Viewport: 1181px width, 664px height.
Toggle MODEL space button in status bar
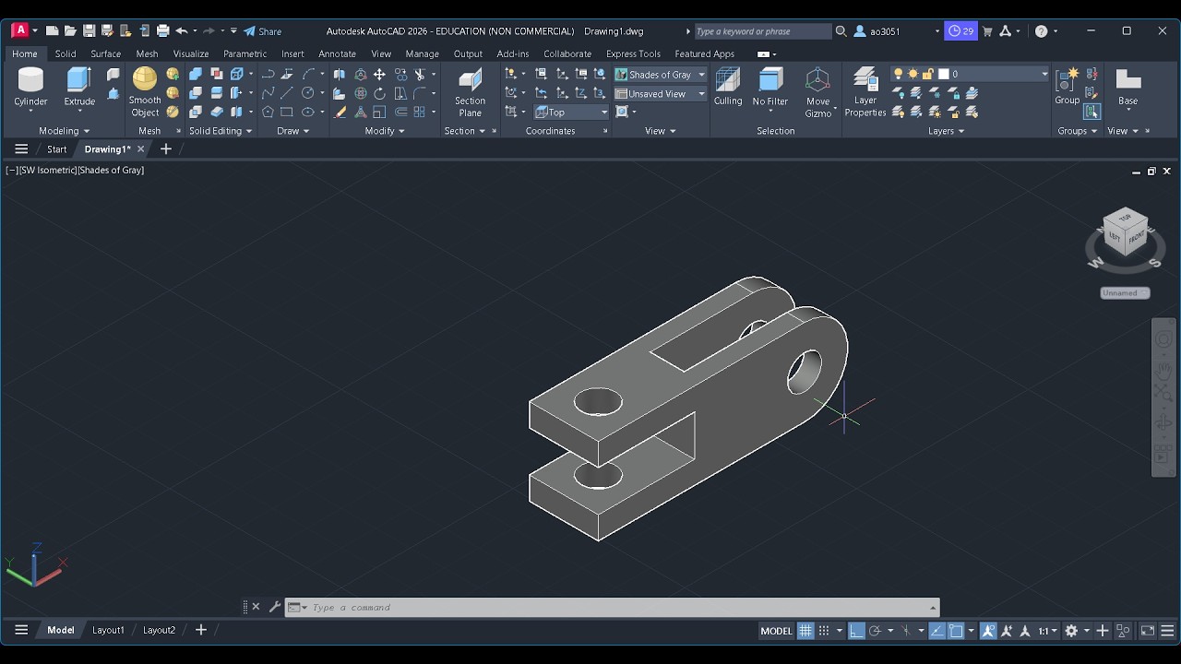776,631
